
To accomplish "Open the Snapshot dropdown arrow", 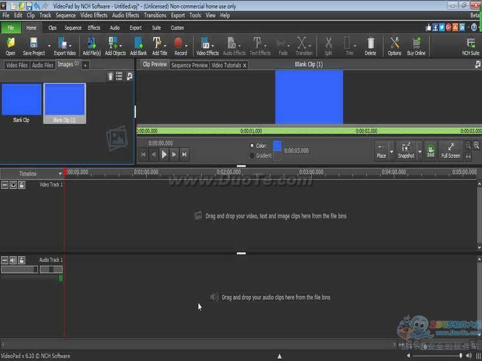I will coord(419,150).
